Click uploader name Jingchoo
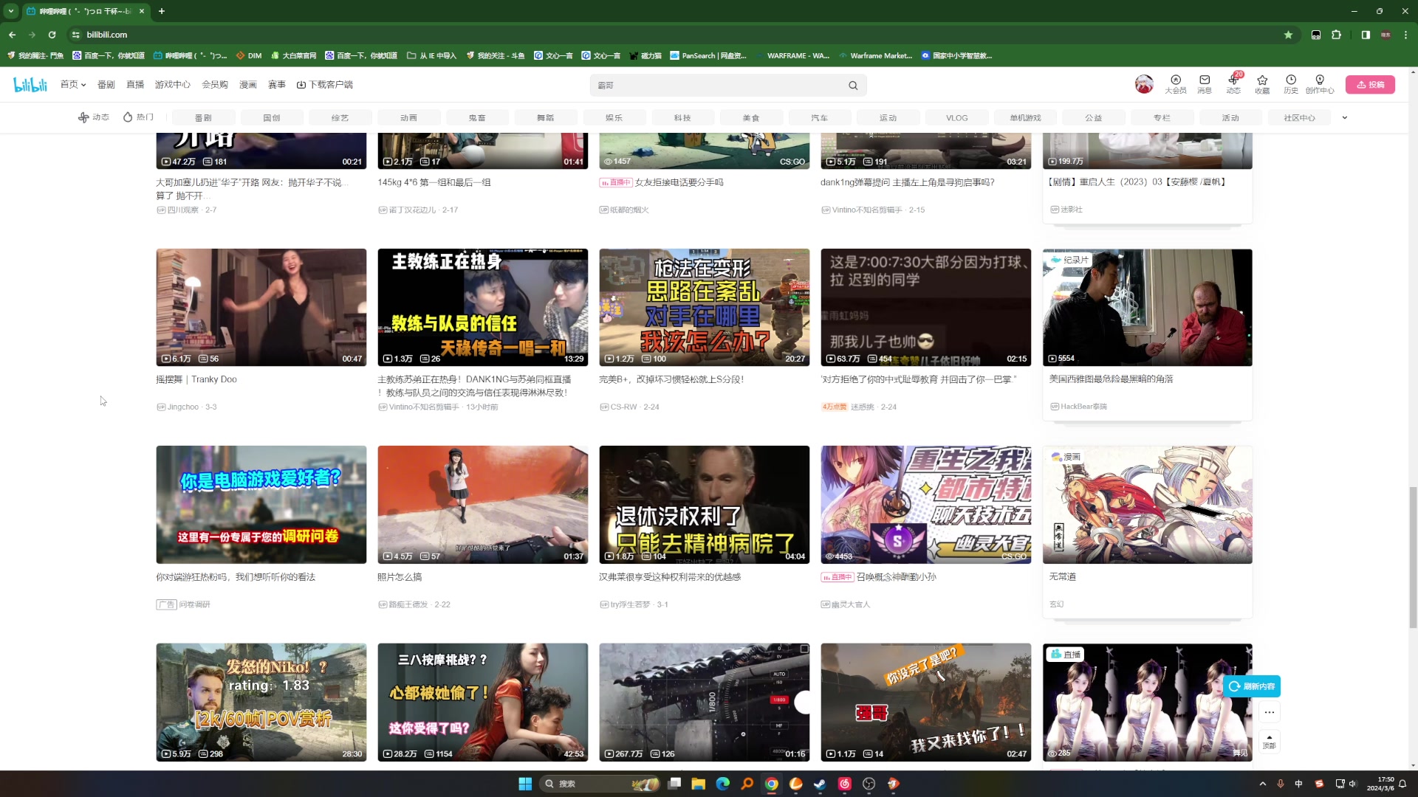The height and width of the screenshot is (797, 1418). tap(183, 407)
